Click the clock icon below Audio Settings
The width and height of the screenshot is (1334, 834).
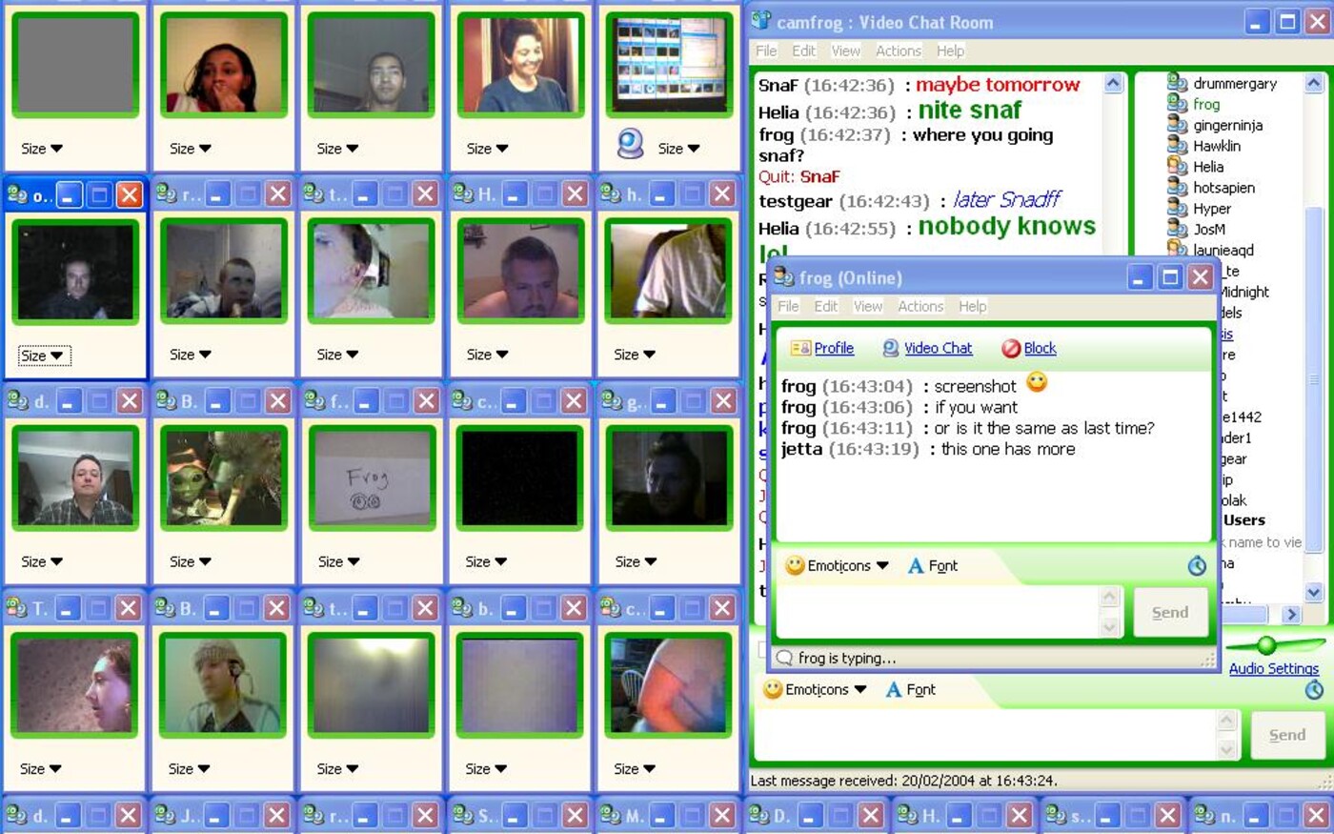click(x=1314, y=690)
